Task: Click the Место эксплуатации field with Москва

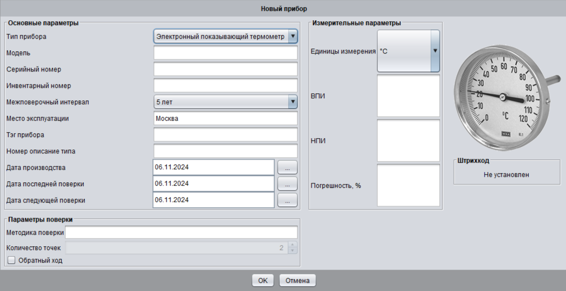Action: pos(225,118)
